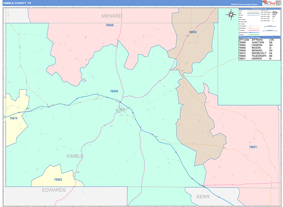Screen dimensions: 283x207
Task: Select the KIMBLE county label
Action: [75, 156]
